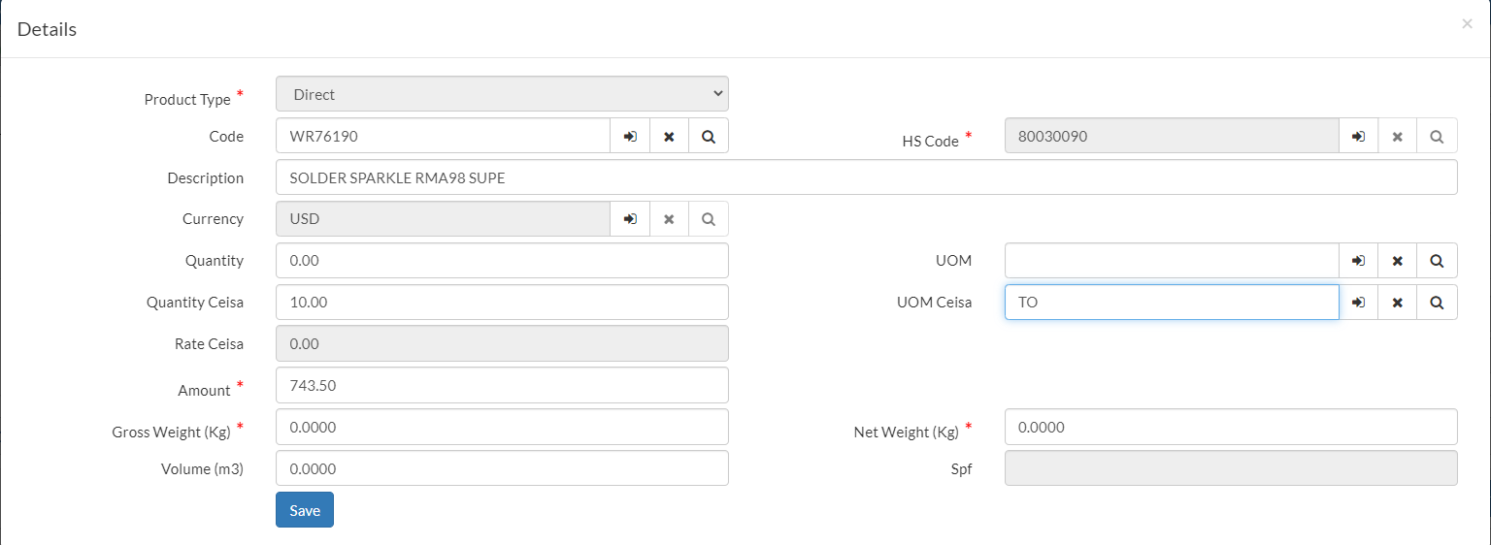Click the Amount input field
This screenshot has height=545, width=1491.
coord(502,385)
